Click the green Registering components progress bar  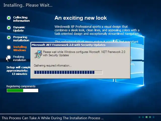click(22, 90)
